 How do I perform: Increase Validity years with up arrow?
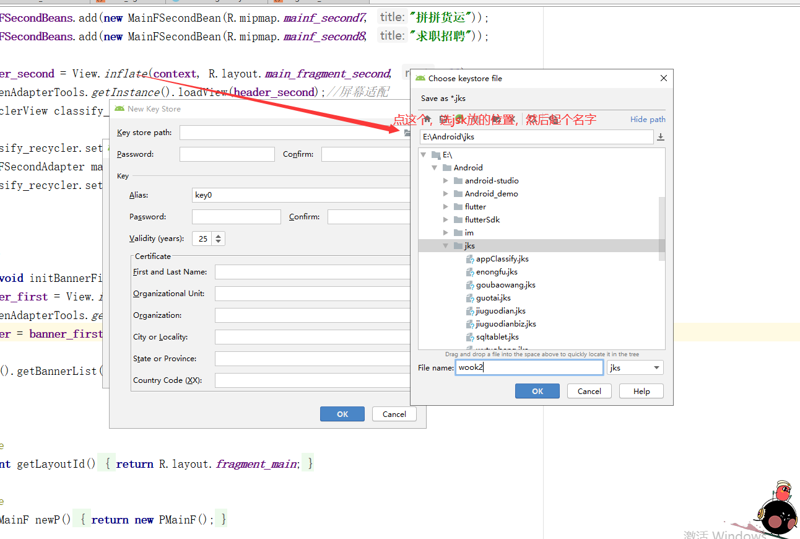coord(219,235)
